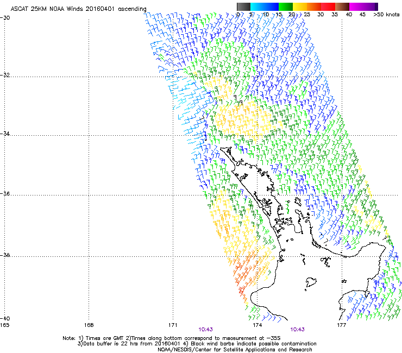Click the longitude label '165'

point(4,325)
